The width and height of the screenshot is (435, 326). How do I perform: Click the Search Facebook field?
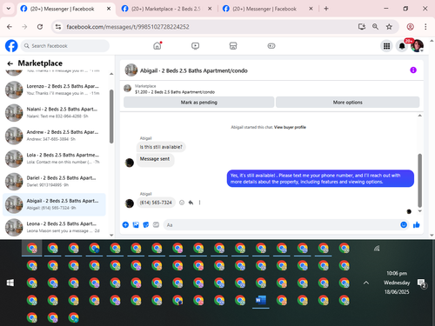coord(65,46)
